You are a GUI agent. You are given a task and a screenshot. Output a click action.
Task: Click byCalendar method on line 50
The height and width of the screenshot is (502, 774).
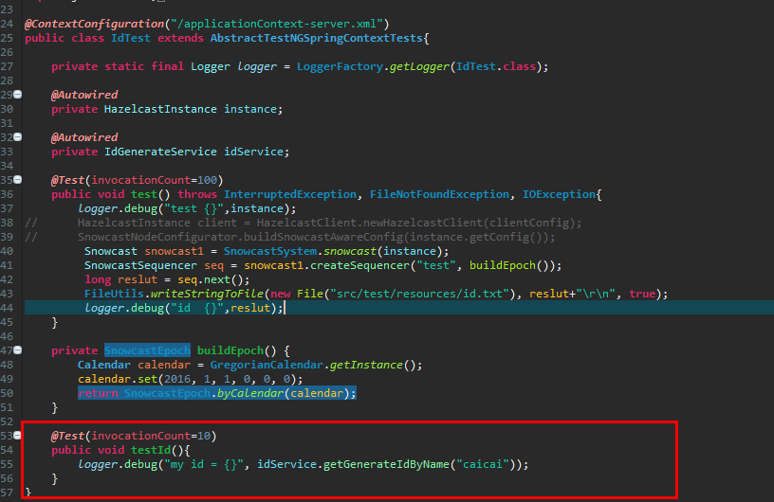pyautogui.click(x=250, y=393)
